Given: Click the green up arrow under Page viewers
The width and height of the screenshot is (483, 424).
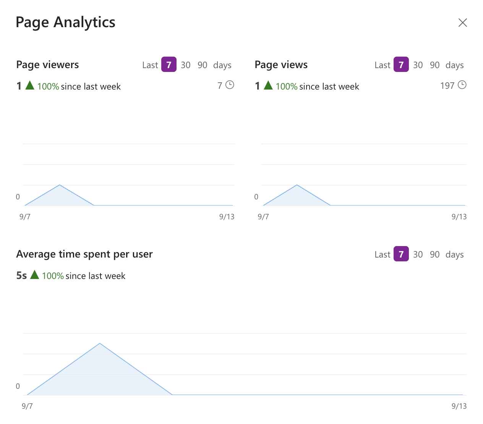Looking at the screenshot, I should tap(30, 85).
